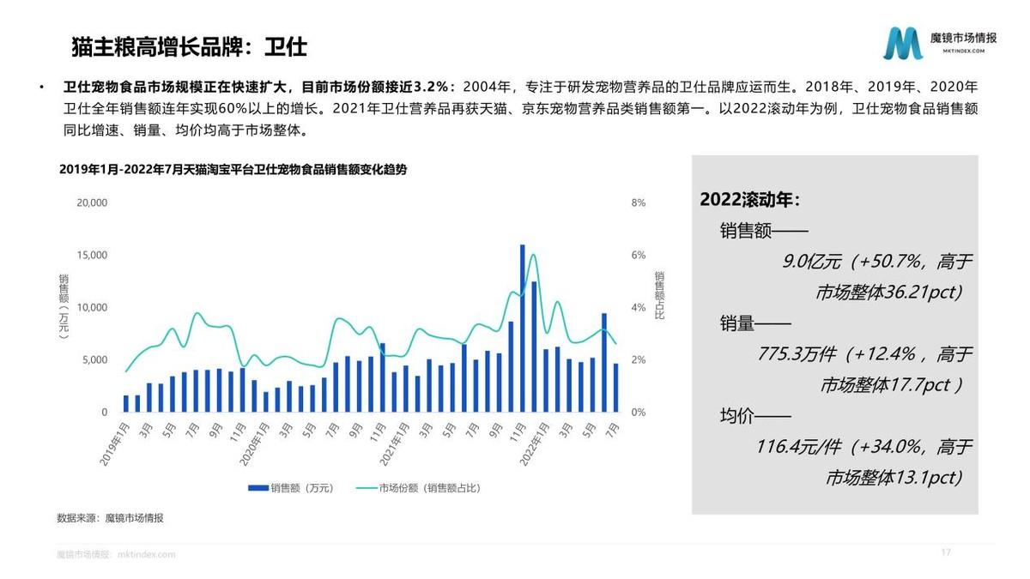Click the chart title above the graph

pyautogui.click(x=233, y=170)
